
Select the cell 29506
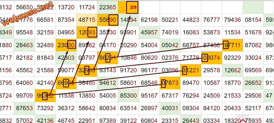pos(253,96)
